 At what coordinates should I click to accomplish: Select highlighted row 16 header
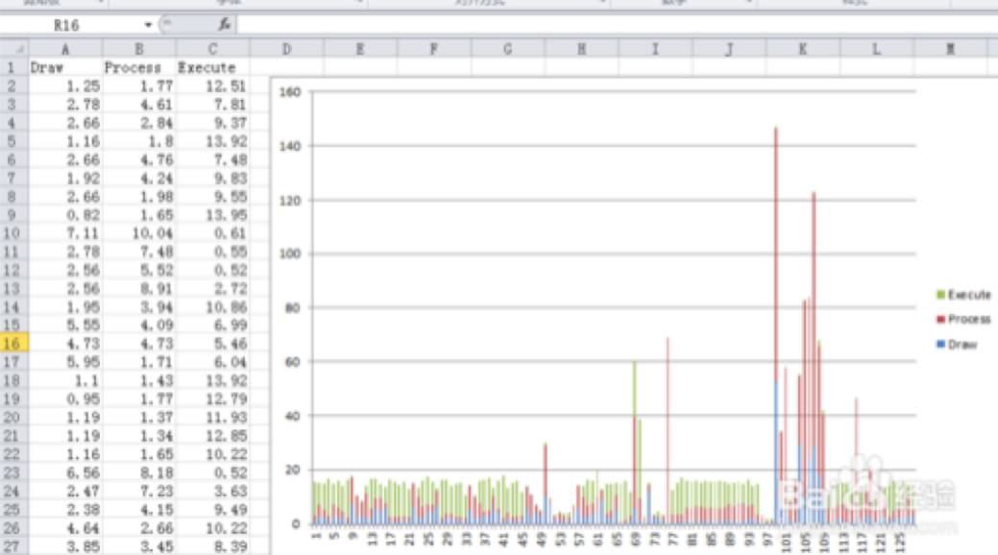(14, 344)
